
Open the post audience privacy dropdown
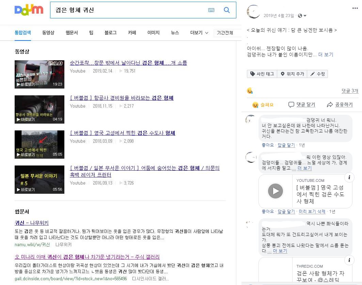[x=302, y=16]
